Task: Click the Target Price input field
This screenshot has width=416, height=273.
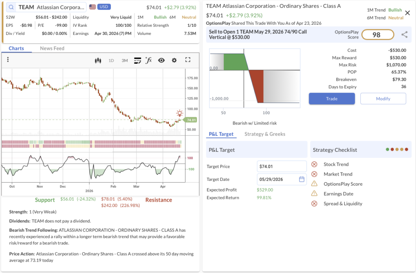Action: point(282,166)
